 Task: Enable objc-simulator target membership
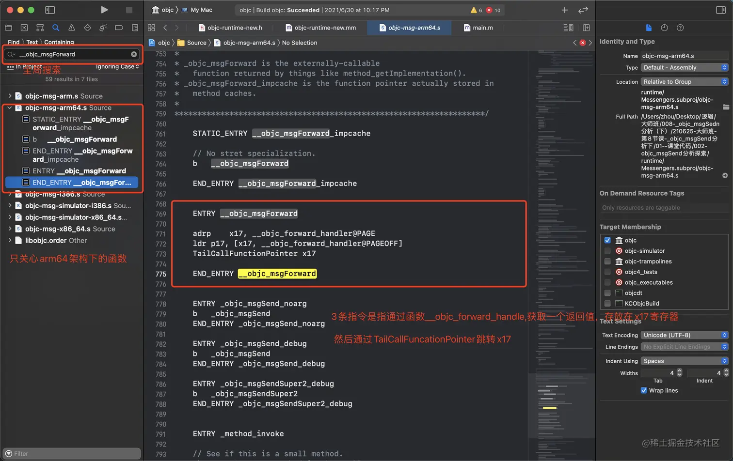(x=607, y=251)
